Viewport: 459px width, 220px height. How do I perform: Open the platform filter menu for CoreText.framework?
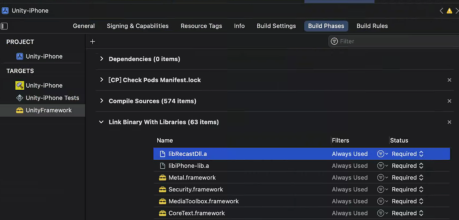point(382,213)
